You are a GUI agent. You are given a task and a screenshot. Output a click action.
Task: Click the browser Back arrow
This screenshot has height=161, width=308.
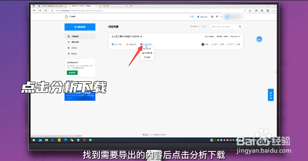point(34,10)
